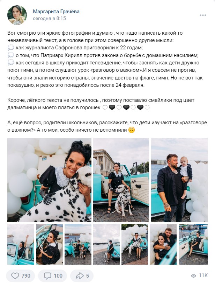This screenshot has width=215, height=286.
Task: Open small photo of woman waving from car
Action: 21,244
